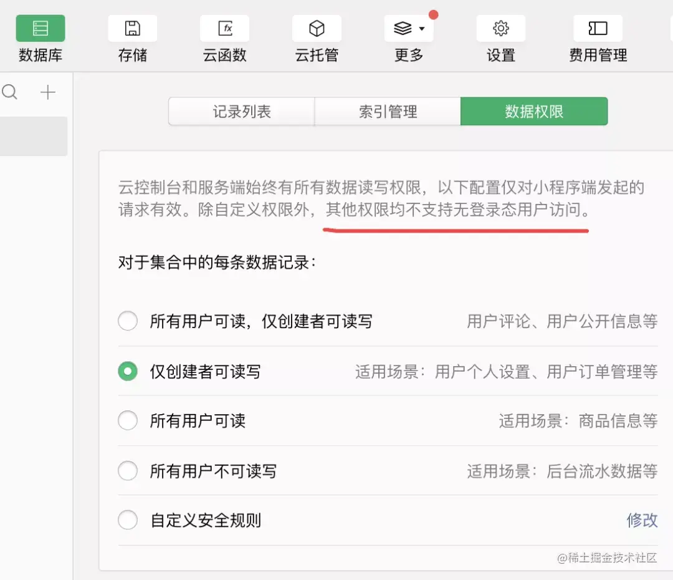Open 费用管理 (Billing Management)
673x580 pixels.
(596, 37)
